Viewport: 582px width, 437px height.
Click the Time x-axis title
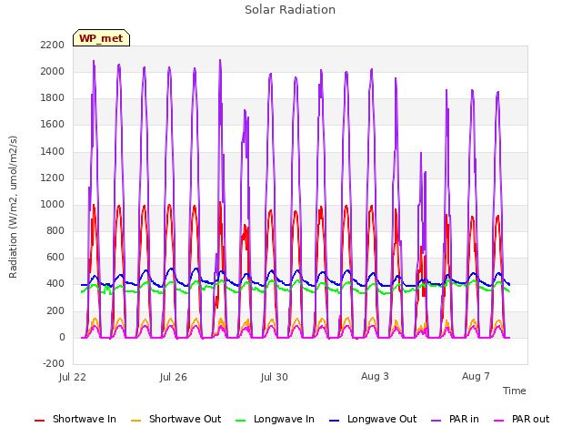(515, 391)
